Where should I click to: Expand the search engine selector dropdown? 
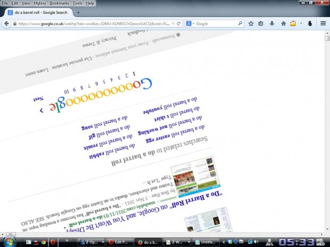pos(193,23)
